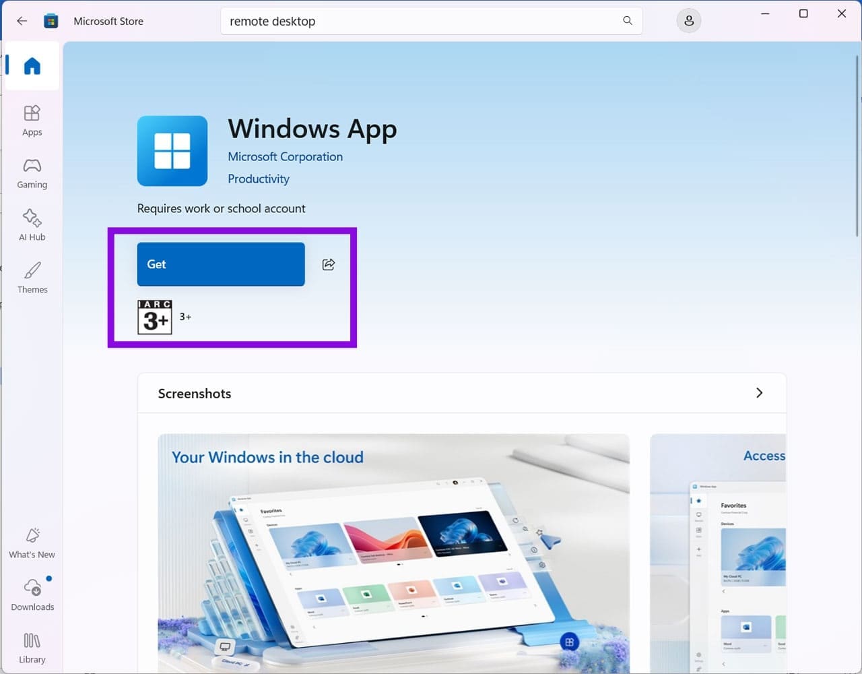
Task: Click the share icon beside Get
Action: pos(329,264)
